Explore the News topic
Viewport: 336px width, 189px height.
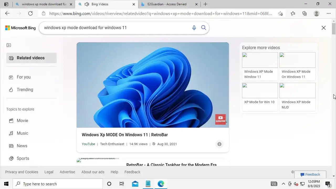[x=31, y=146]
